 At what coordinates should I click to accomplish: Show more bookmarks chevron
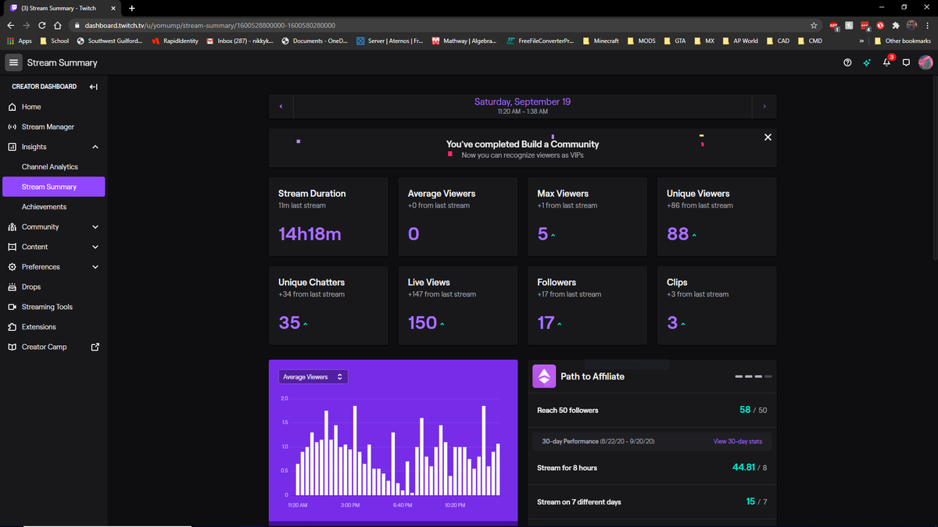point(861,41)
